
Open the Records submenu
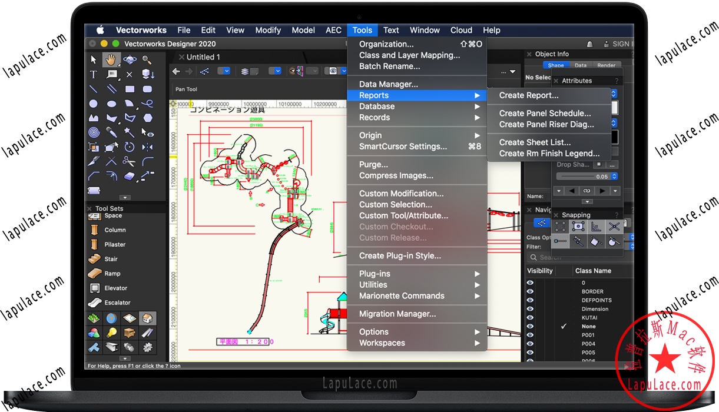click(x=417, y=118)
